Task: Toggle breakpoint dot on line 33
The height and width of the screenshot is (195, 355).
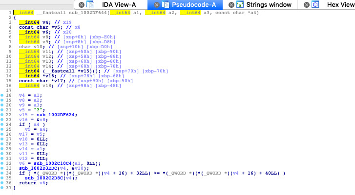Action: pos(2,168)
